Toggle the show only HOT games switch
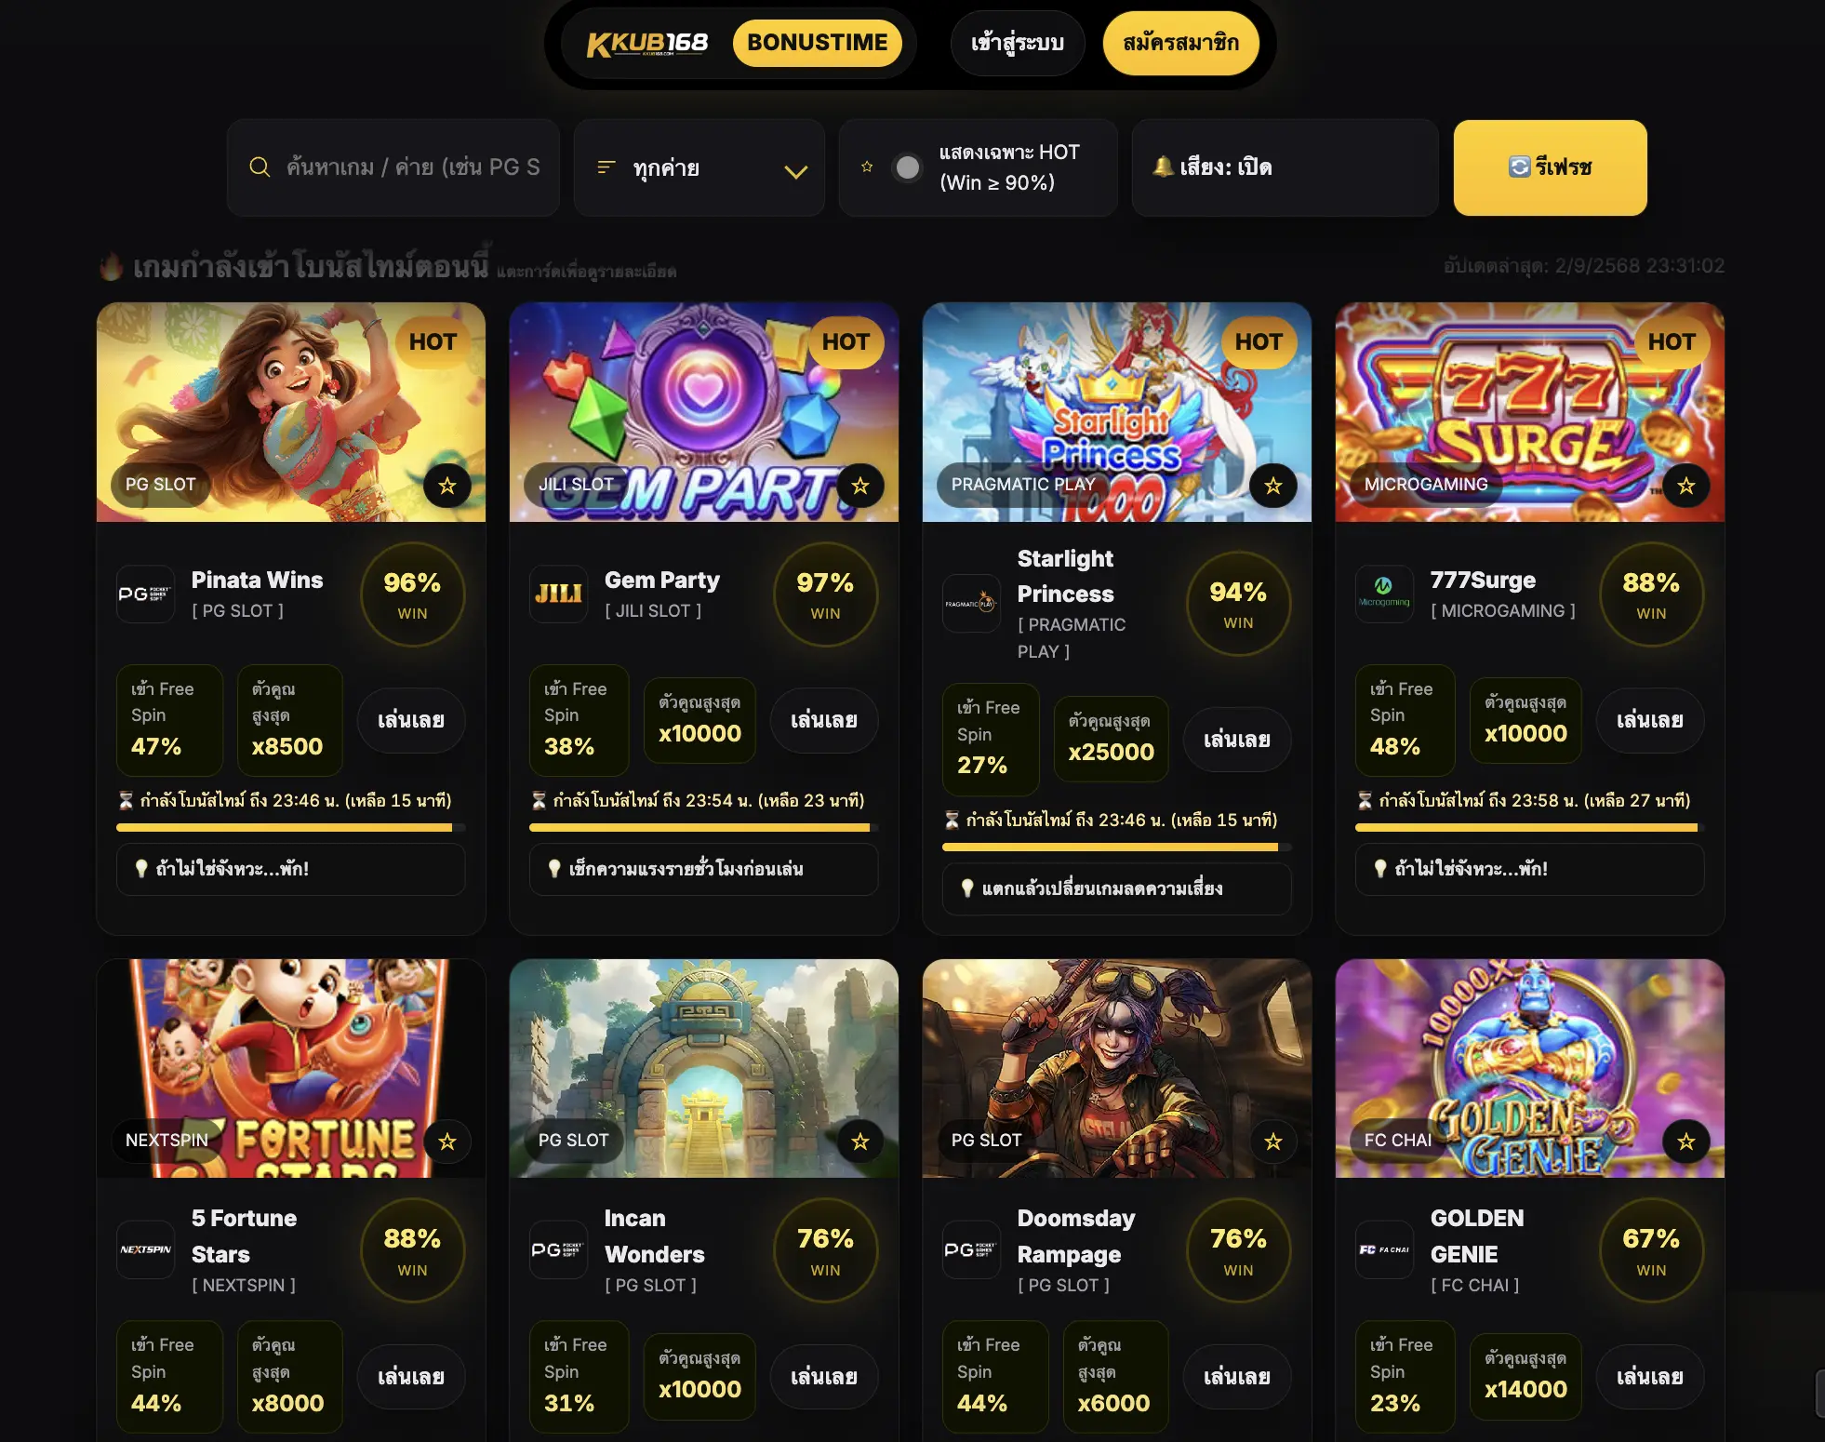The height and width of the screenshot is (1442, 1825). coord(907,167)
